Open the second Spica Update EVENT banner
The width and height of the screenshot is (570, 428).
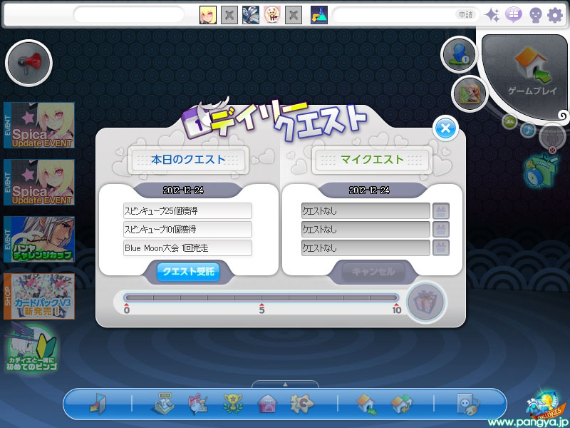point(39,183)
